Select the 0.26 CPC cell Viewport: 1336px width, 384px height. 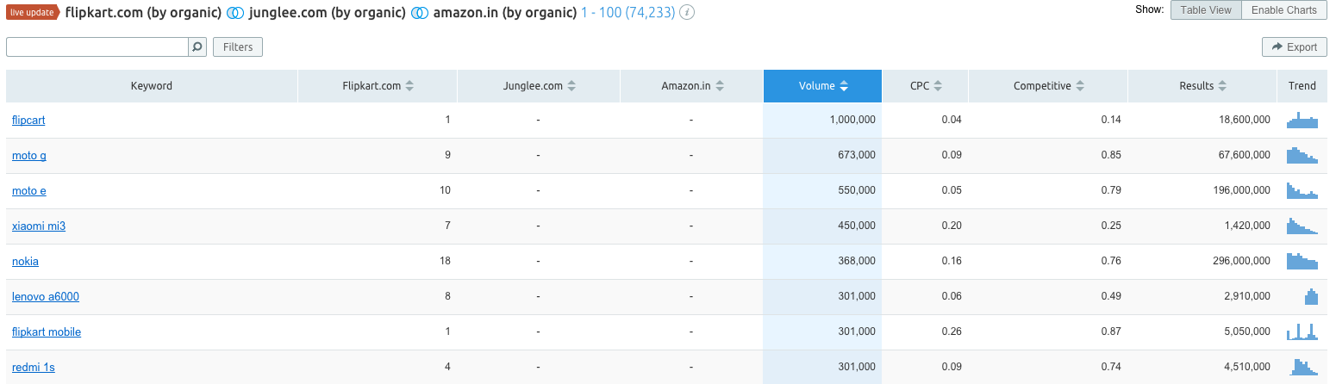coord(926,331)
